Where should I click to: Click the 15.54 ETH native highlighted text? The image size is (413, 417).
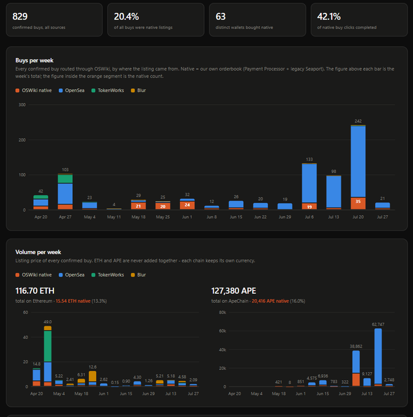click(x=73, y=301)
